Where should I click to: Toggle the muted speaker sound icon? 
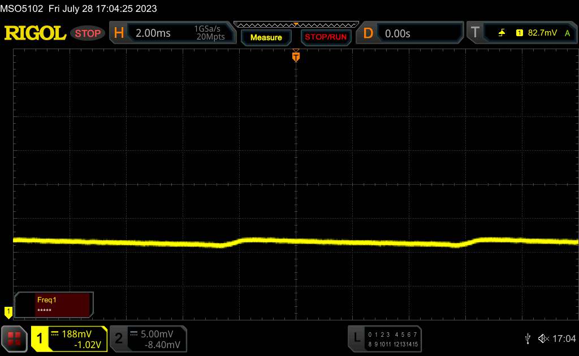click(x=543, y=338)
